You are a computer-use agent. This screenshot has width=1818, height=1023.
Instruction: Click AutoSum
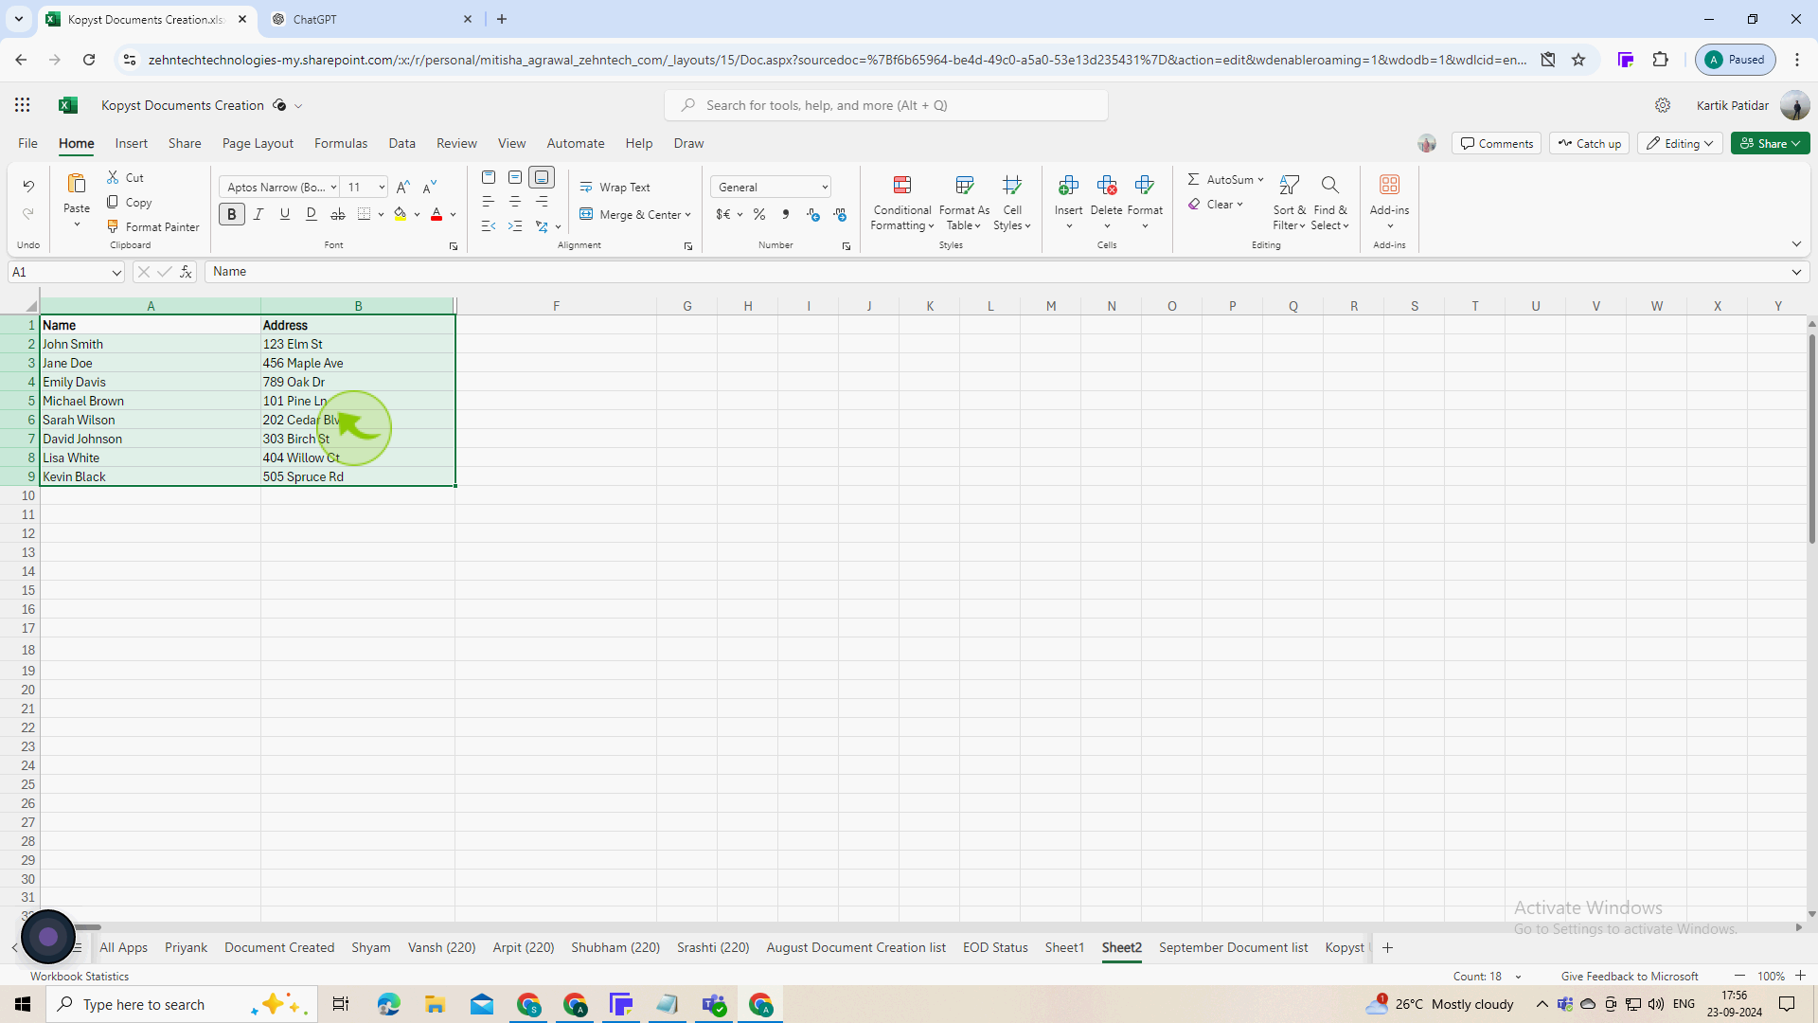(1225, 179)
